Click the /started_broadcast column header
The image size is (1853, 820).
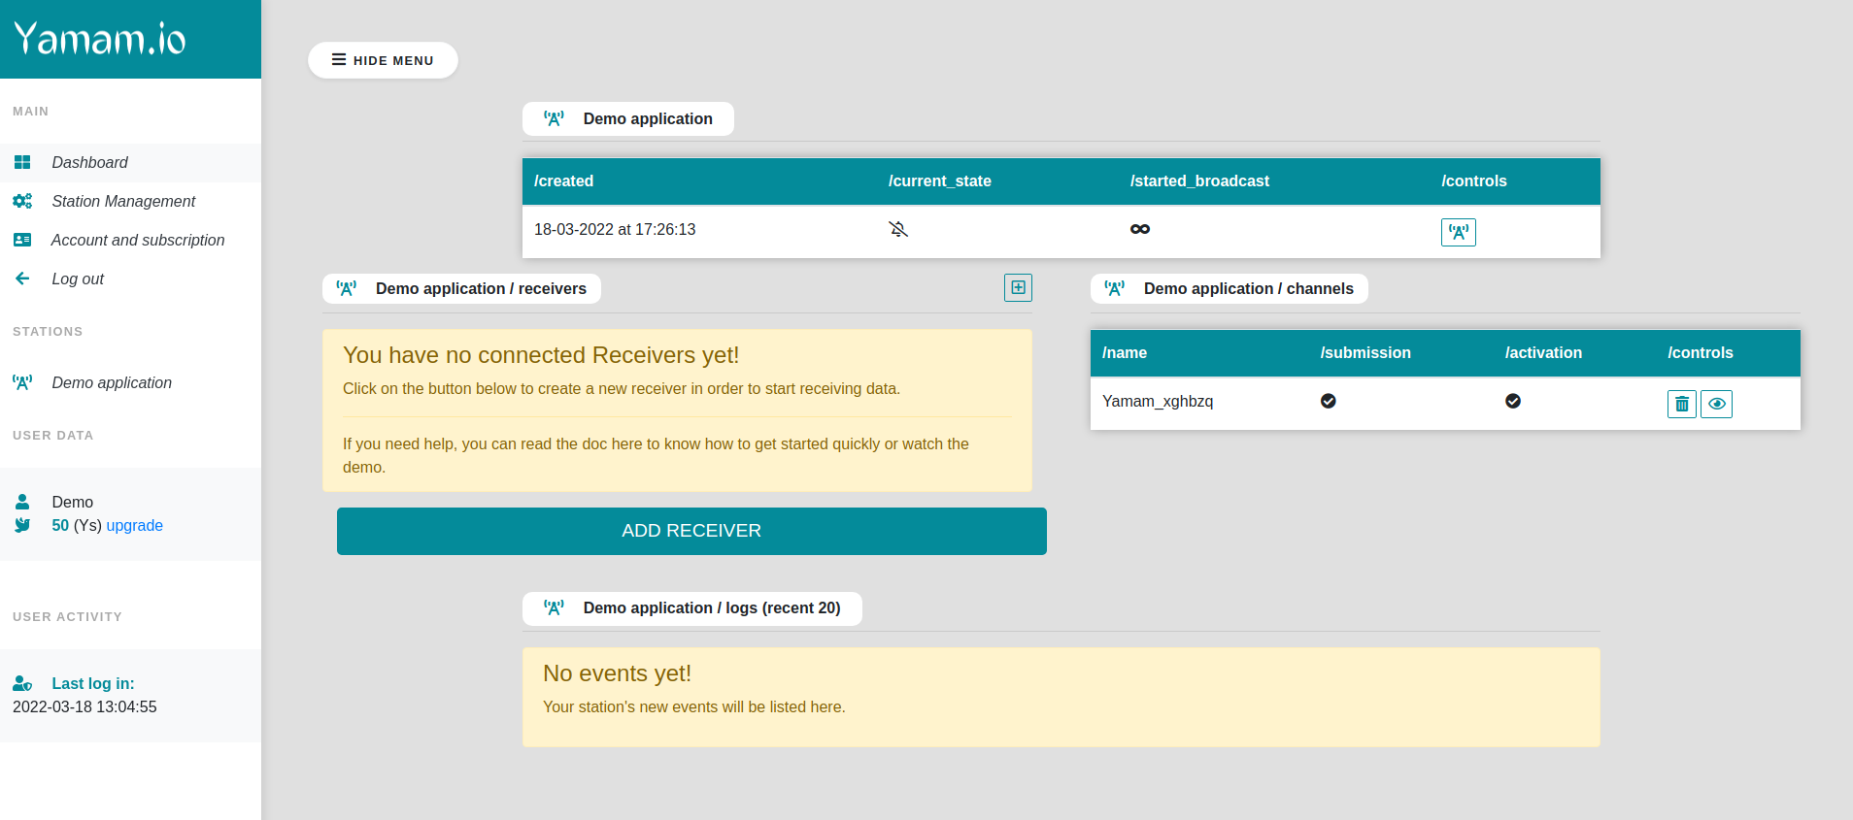pos(1199,180)
